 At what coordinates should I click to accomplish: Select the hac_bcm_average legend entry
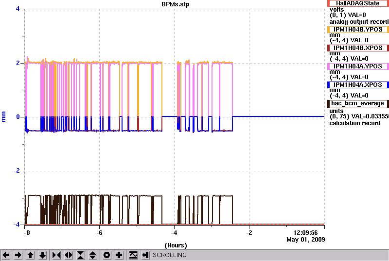point(358,103)
